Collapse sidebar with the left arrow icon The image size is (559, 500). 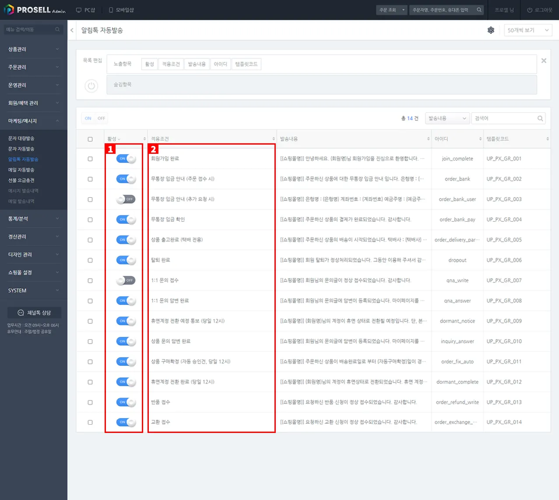coord(72,30)
